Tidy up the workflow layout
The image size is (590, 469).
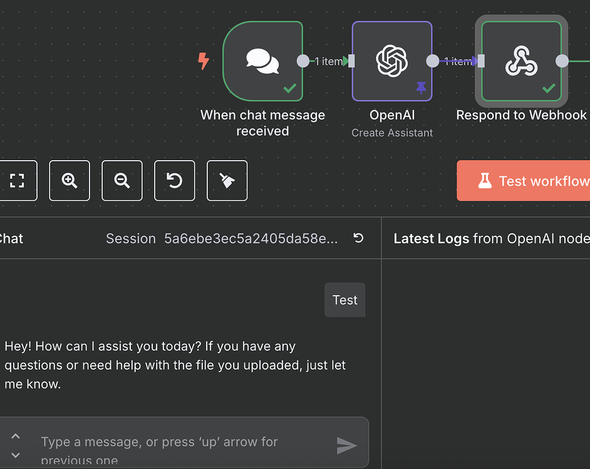[227, 181]
